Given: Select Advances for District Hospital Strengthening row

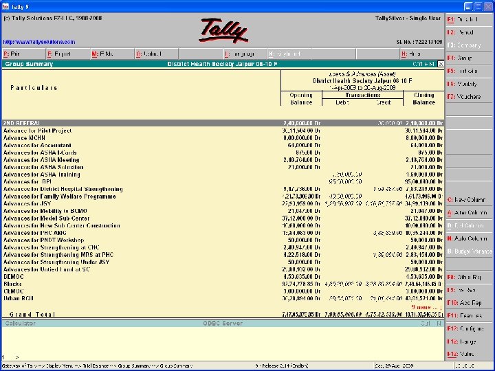Looking at the screenshot, I should click(x=223, y=189).
